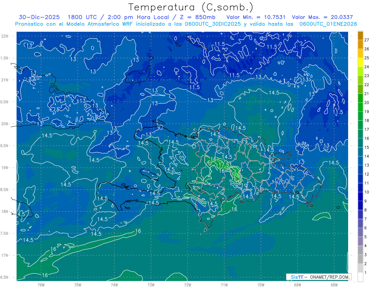Screen dimensions: 375x289
Task: Click the "1800 UTC" time text
Action: tap(83, 17)
